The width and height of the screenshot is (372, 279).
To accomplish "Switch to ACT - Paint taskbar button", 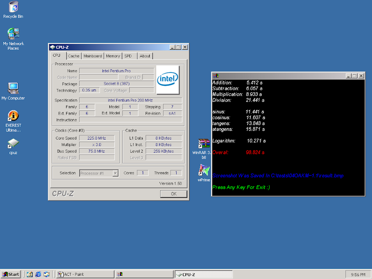I will pos(85,274).
